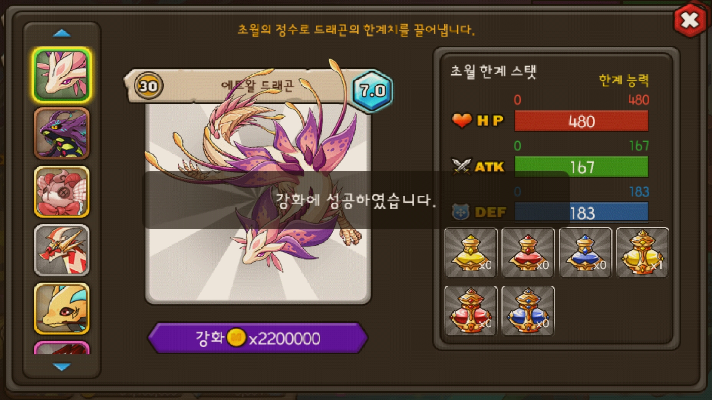
Task: Click the red HP bar showing 480
Action: (581, 121)
